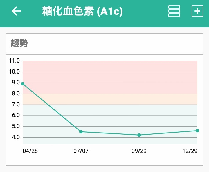The height and width of the screenshot is (172, 209).
Task: Tap the back arrow icon
Action: [16, 11]
